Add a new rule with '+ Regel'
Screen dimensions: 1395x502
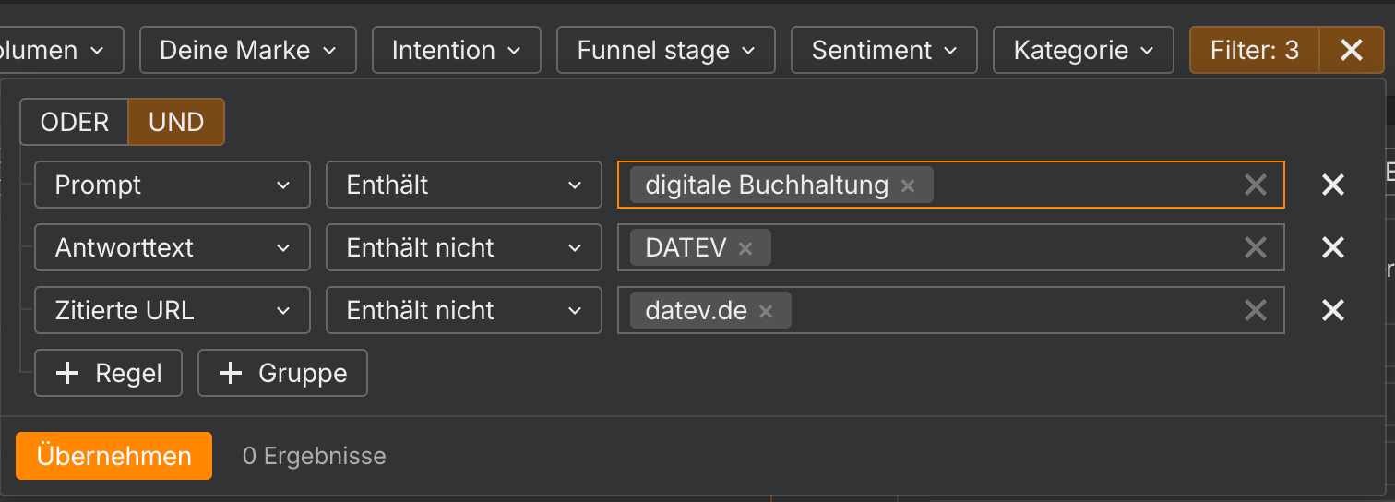[x=109, y=373]
